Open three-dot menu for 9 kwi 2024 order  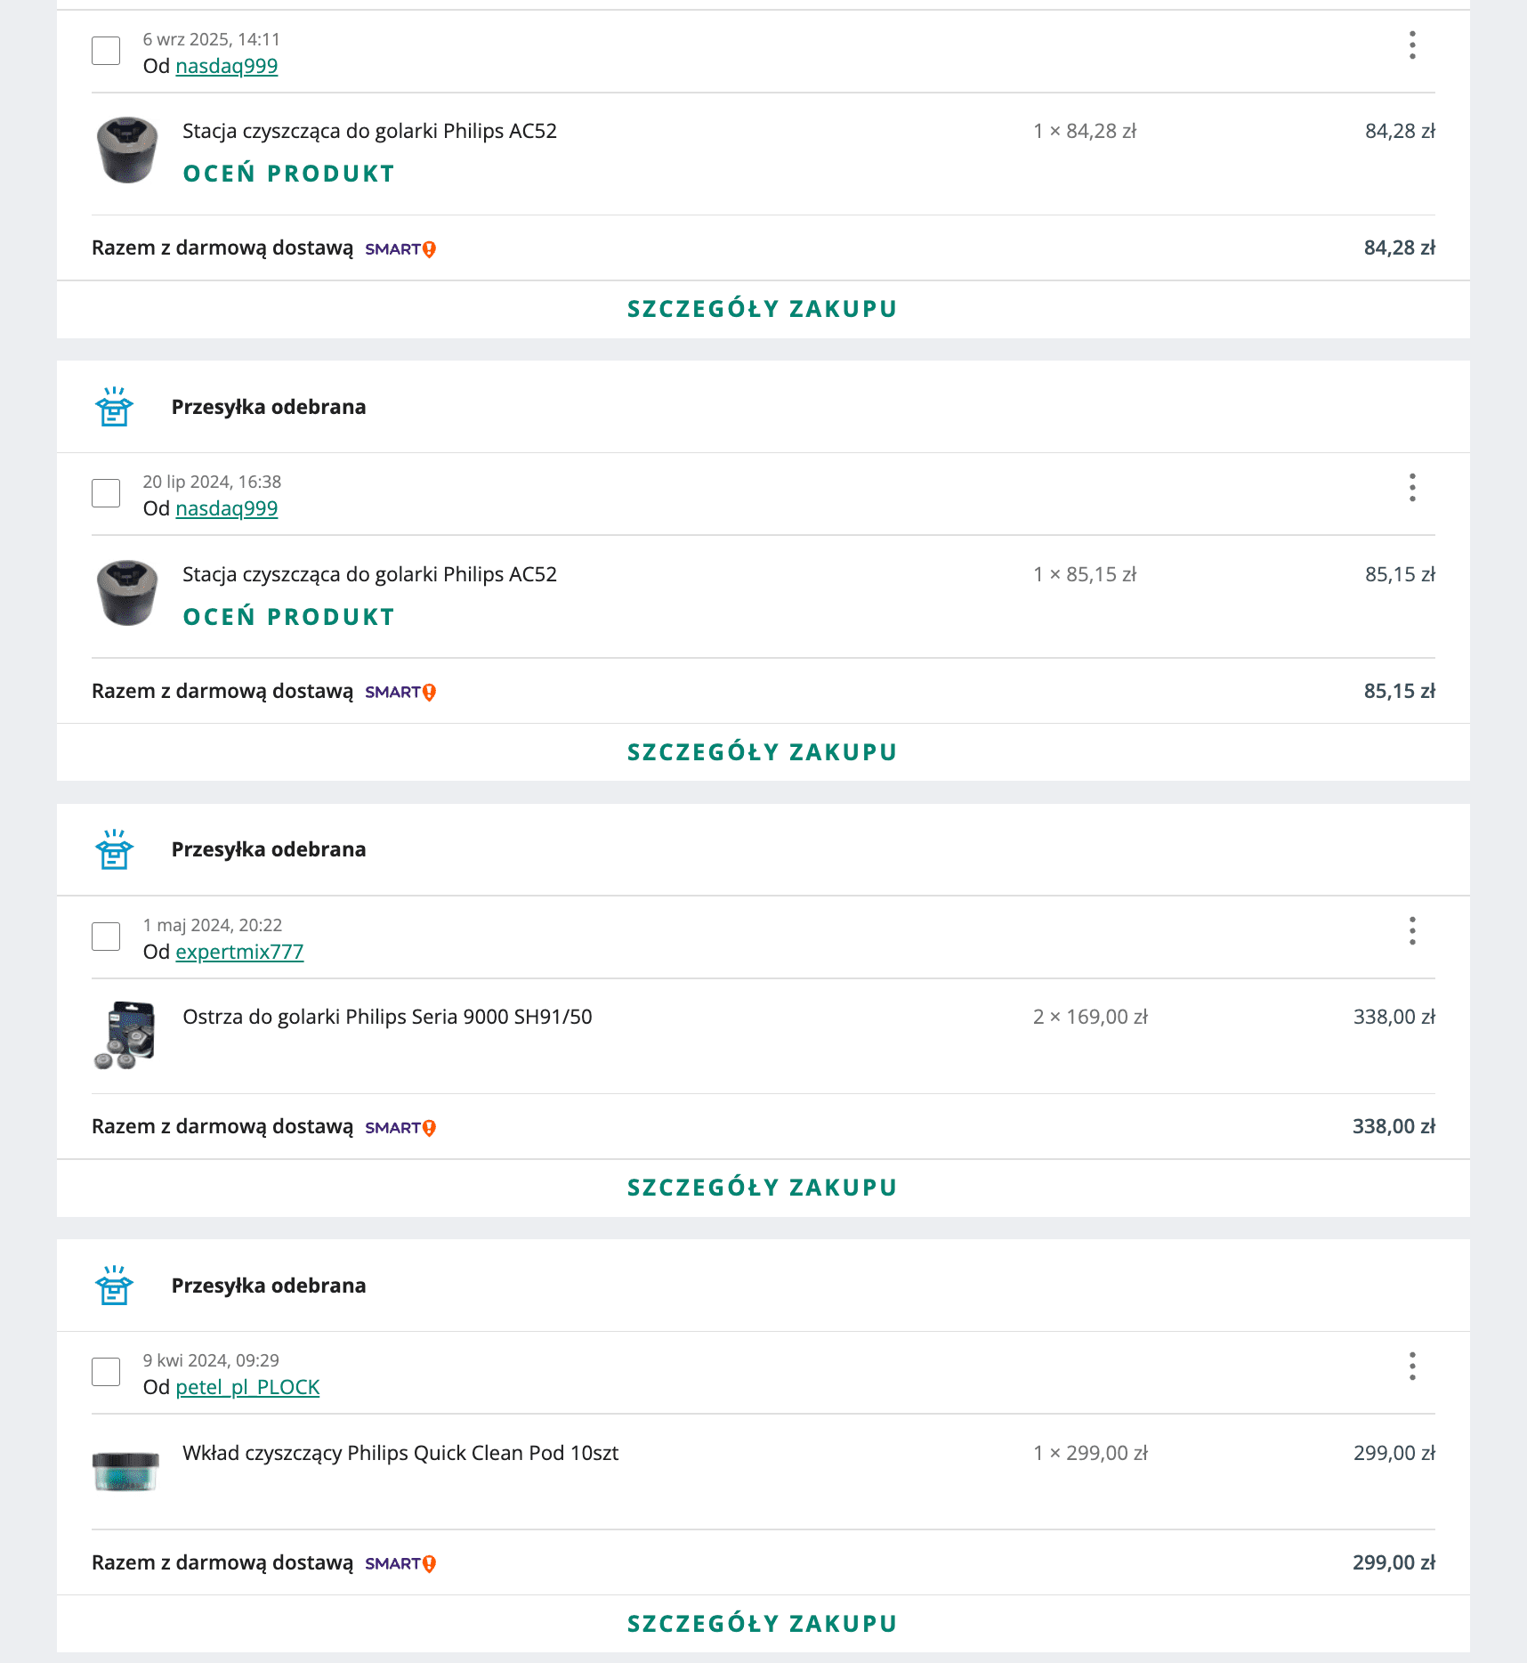(x=1412, y=1367)
